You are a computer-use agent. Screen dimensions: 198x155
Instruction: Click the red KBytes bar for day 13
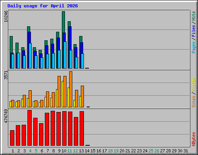coord(82,128)
